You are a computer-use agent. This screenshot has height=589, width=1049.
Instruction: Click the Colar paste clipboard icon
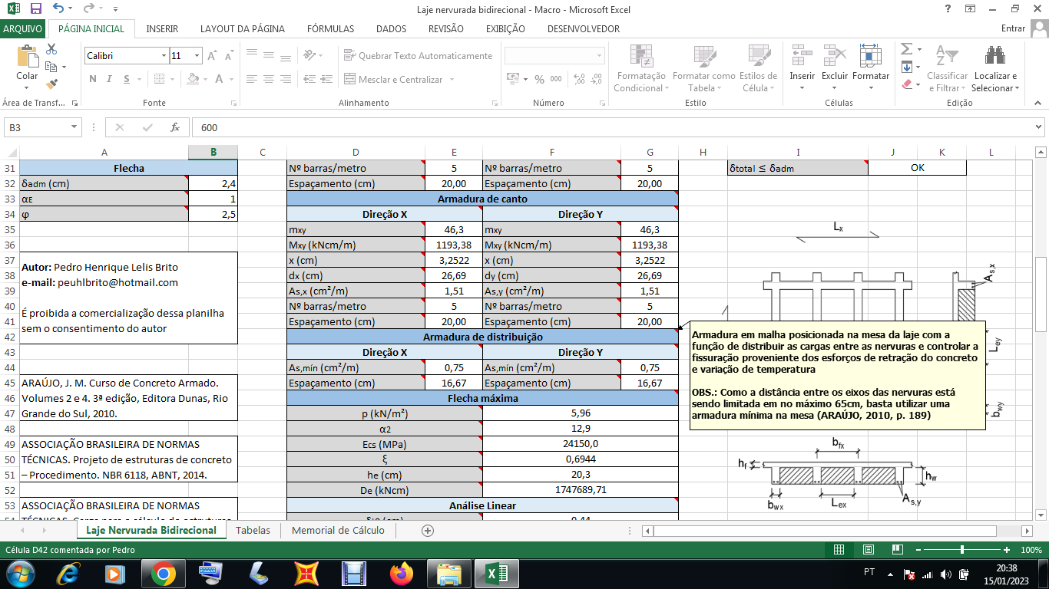(27, 58)
